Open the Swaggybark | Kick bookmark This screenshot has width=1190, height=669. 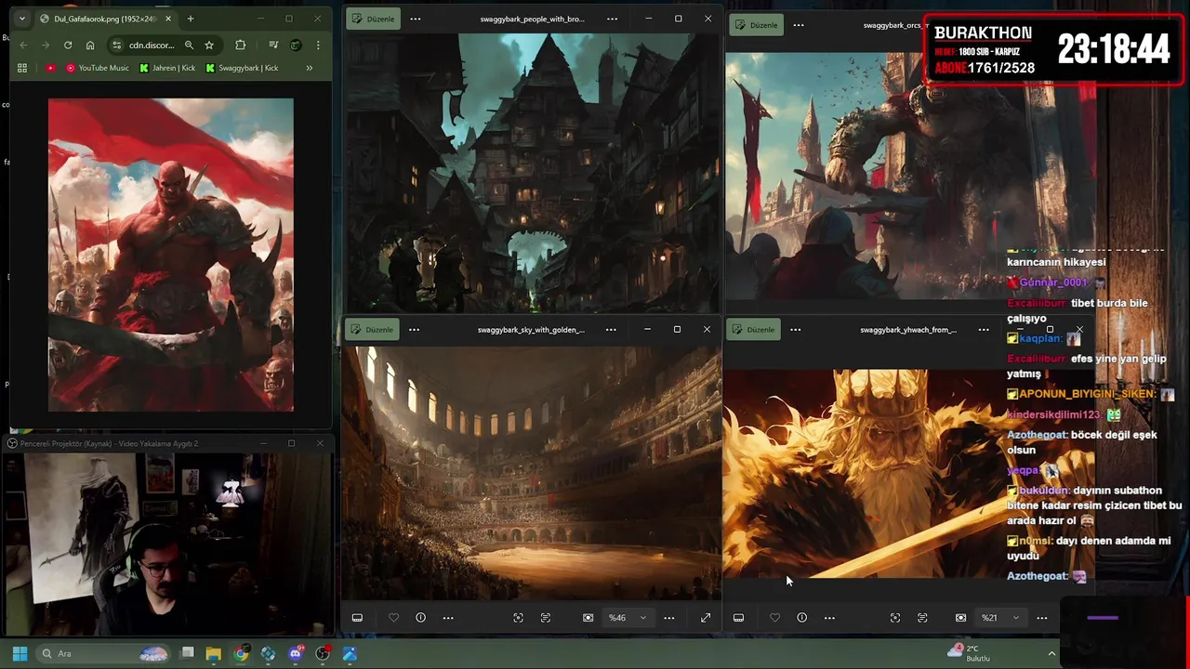coord(242,68)
